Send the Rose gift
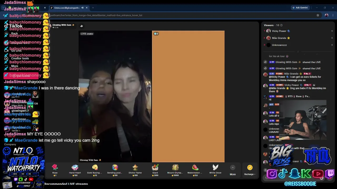337x189 pixels. coord(55,170)
